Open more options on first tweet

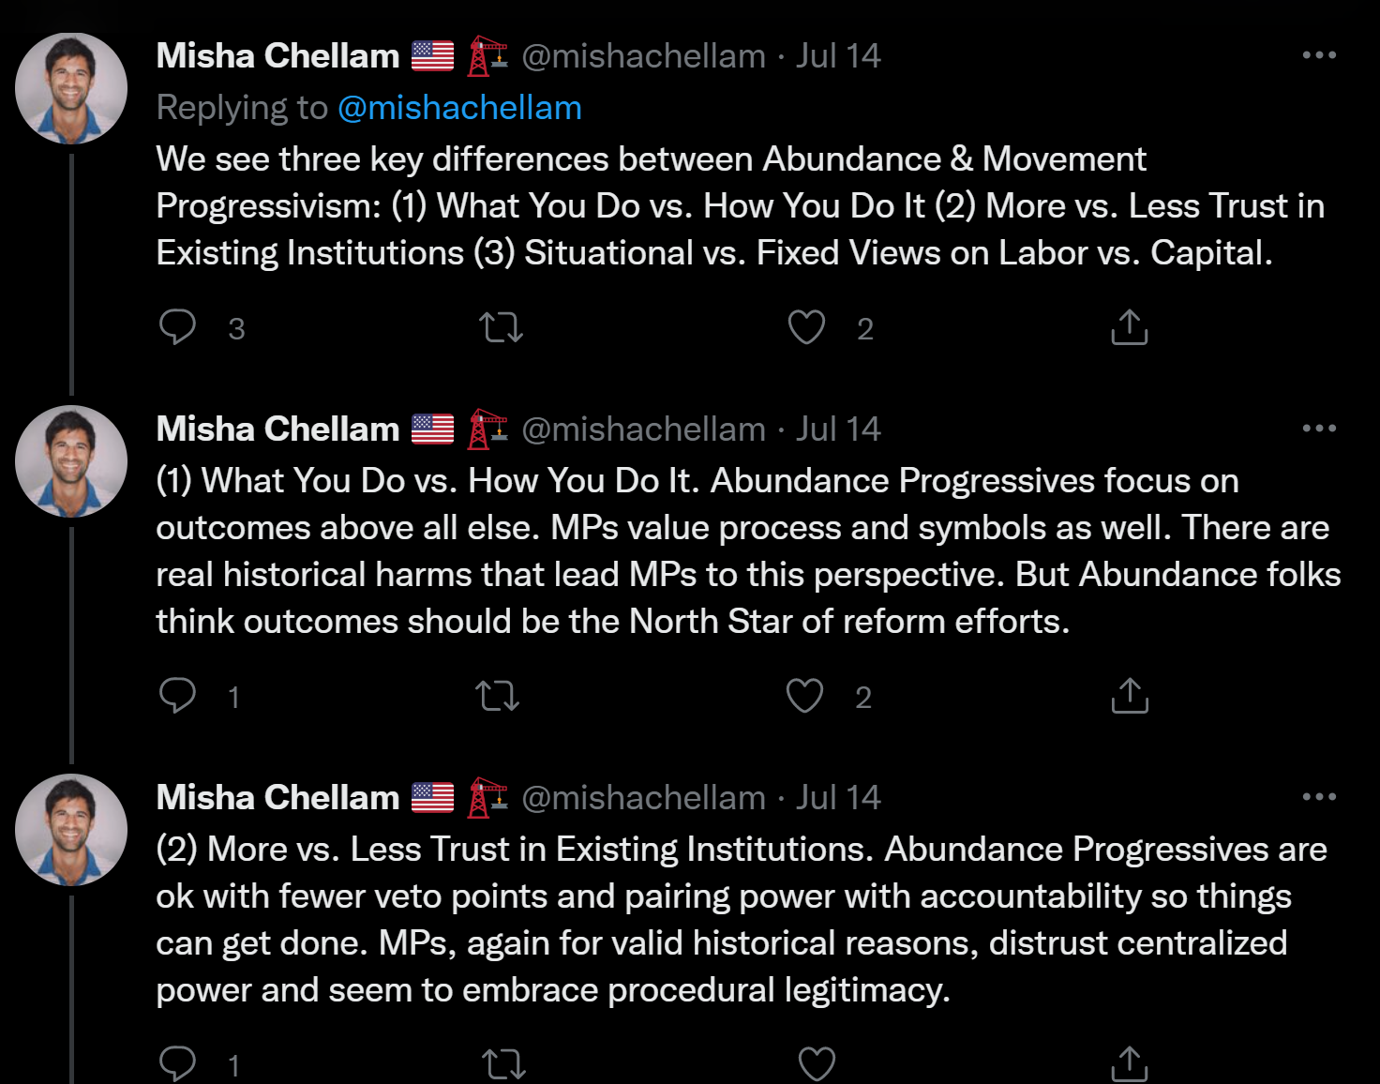pyautogui.click(x=1319, y=55)
